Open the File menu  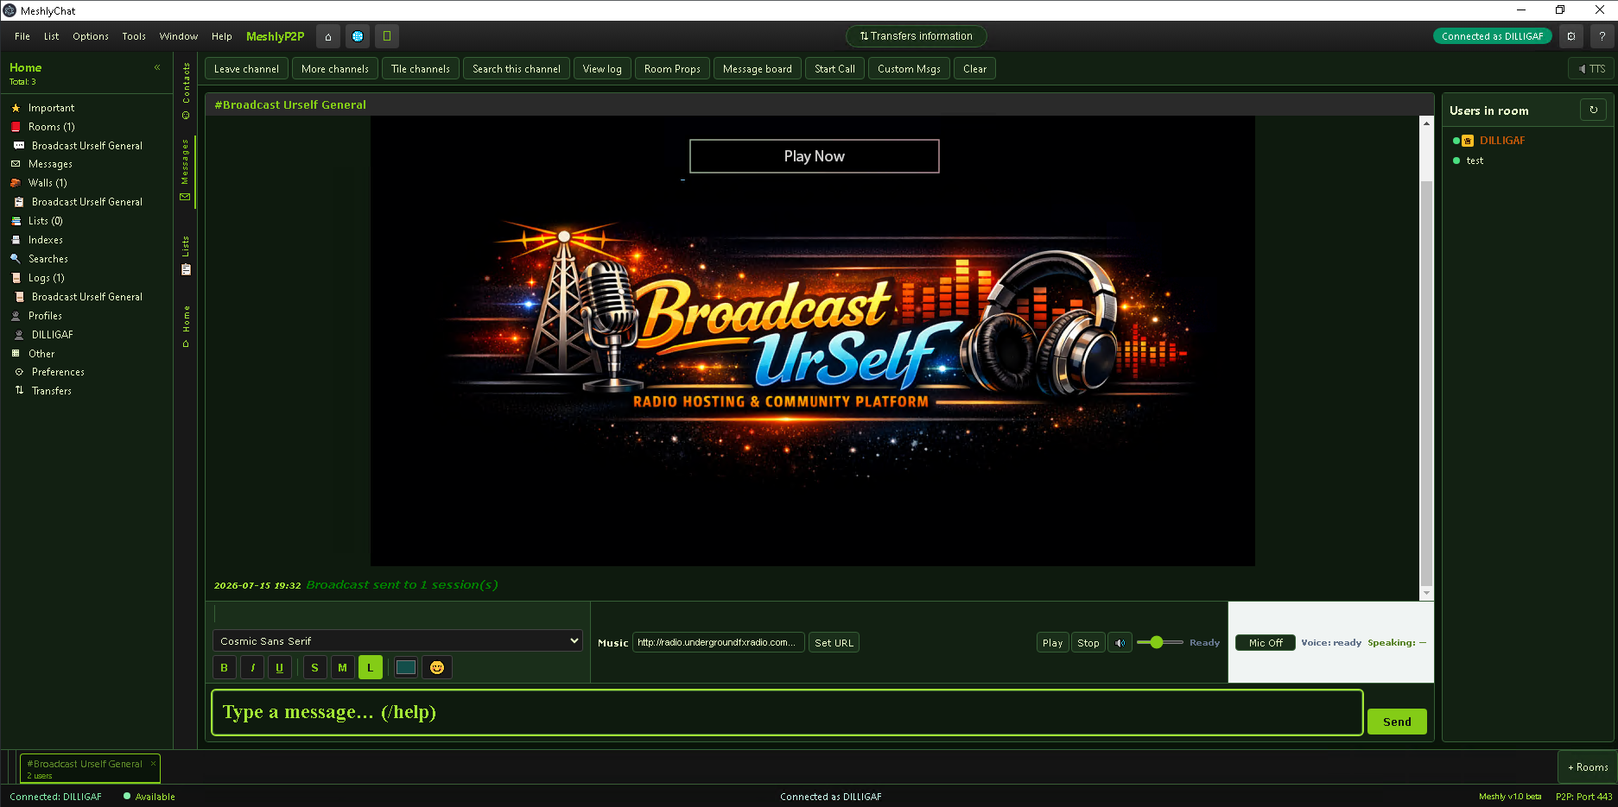[x=22, y=36]
